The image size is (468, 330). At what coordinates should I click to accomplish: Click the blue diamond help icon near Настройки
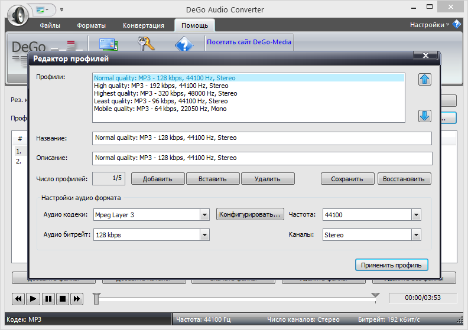(457, 24)
